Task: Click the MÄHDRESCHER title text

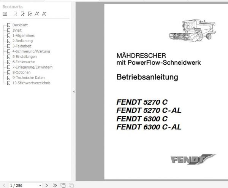Action: (x=141, y=56)
